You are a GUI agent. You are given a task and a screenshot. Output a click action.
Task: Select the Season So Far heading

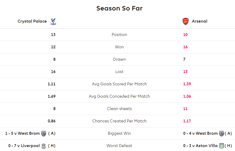(119, 8)
